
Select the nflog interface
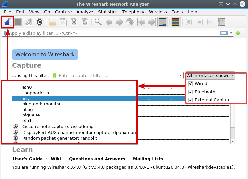click(27, 109)
